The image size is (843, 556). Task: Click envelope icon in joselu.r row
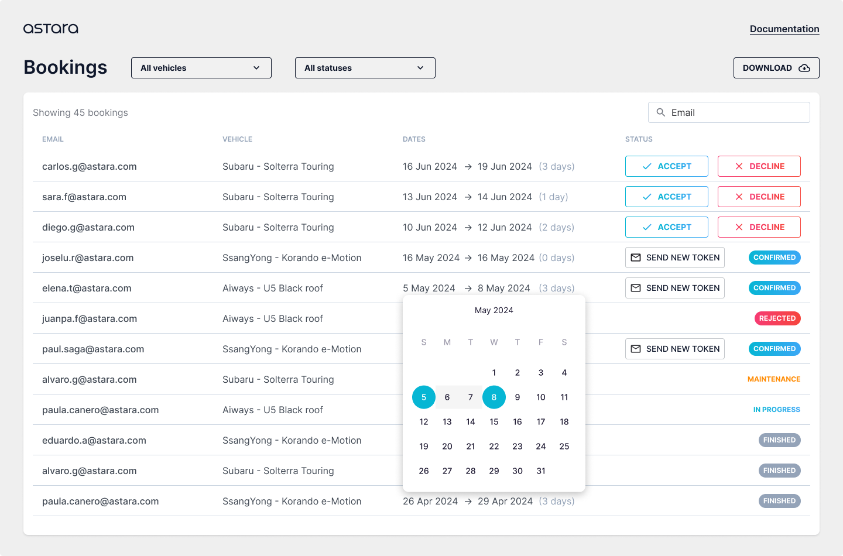coord(636,258)
